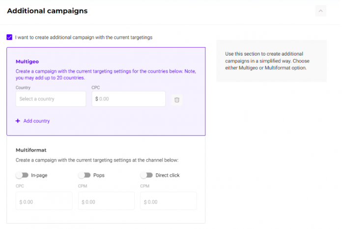Click the Additional campaigns section title
The image size is (342, 229).
pos(47,10)
